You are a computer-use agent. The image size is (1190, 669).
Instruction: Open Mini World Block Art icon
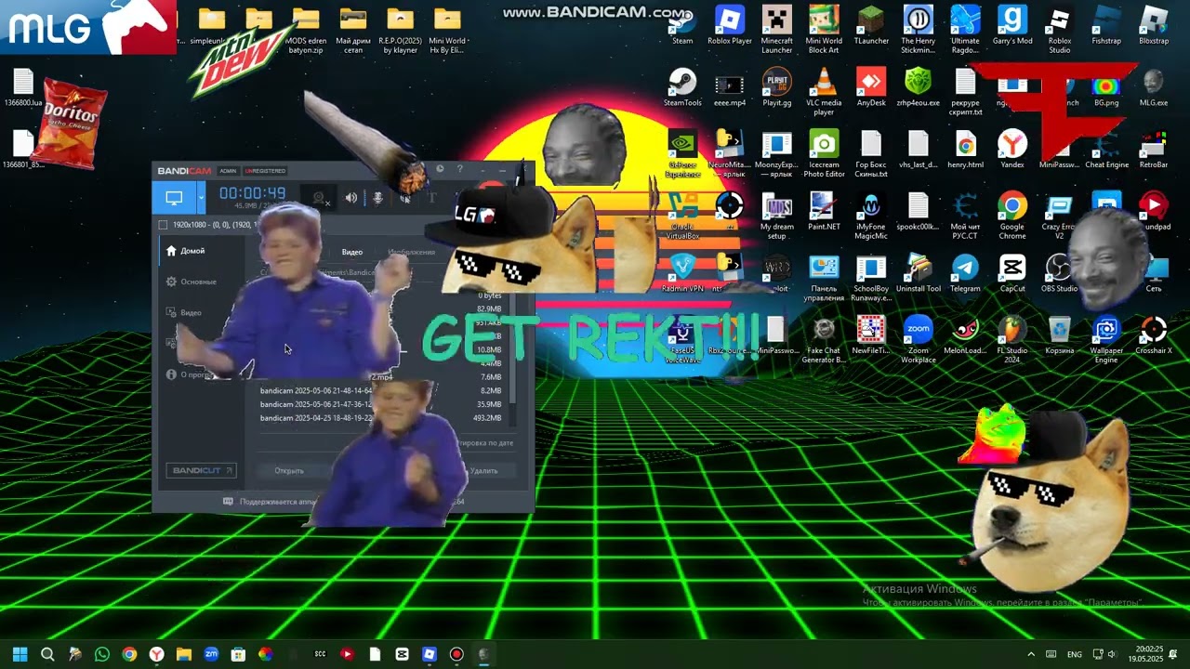[x=824, y=30]
